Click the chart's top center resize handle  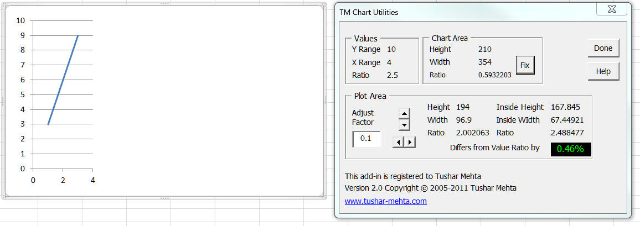coord(164,4)
